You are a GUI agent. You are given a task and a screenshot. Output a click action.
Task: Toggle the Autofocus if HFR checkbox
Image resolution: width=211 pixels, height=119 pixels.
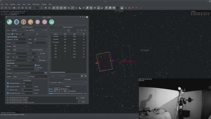[8, 87]
